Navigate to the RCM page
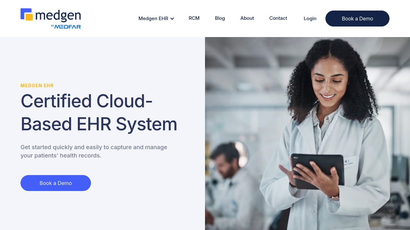 pos(194,18)
